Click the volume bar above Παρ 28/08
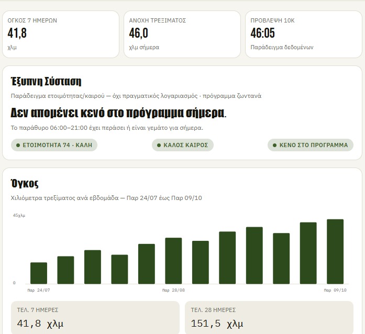This screenshot has width=365, height=334. coord(173,261)
